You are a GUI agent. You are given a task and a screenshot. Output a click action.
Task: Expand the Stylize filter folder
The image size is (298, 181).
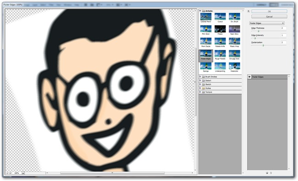point(200,88)
